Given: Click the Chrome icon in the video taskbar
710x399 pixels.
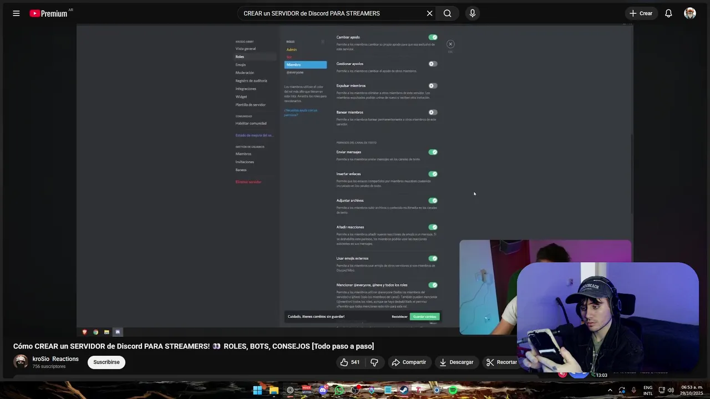Looking at the screenshot, I should pyautogui.click(x=95, y=332).
